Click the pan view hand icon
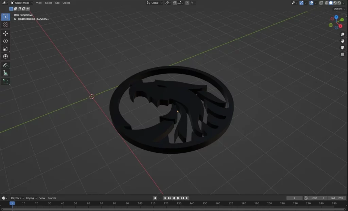The width and height of the screenshot is (348, 211). [x=343, y=41]
